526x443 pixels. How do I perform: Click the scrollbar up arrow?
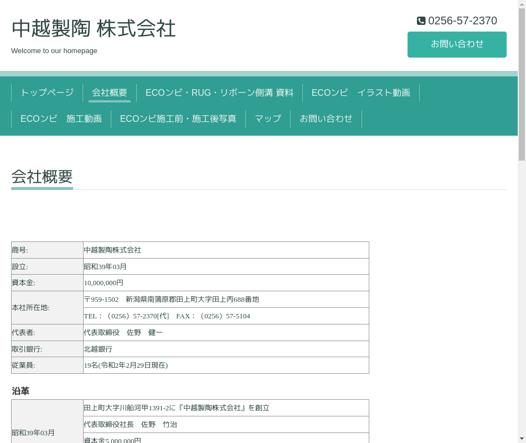[x=522, y=4]
